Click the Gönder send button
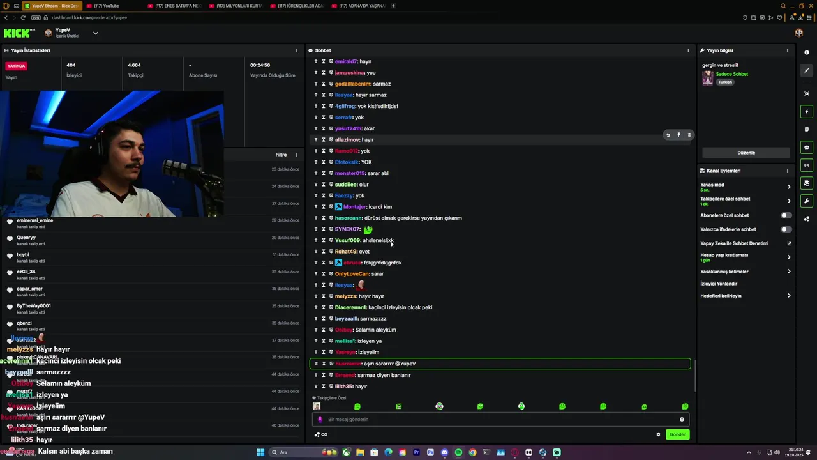The height and width of the screenshot is (460, 817). click(x=677, y=434)
